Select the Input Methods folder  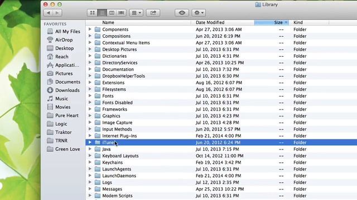117,129
